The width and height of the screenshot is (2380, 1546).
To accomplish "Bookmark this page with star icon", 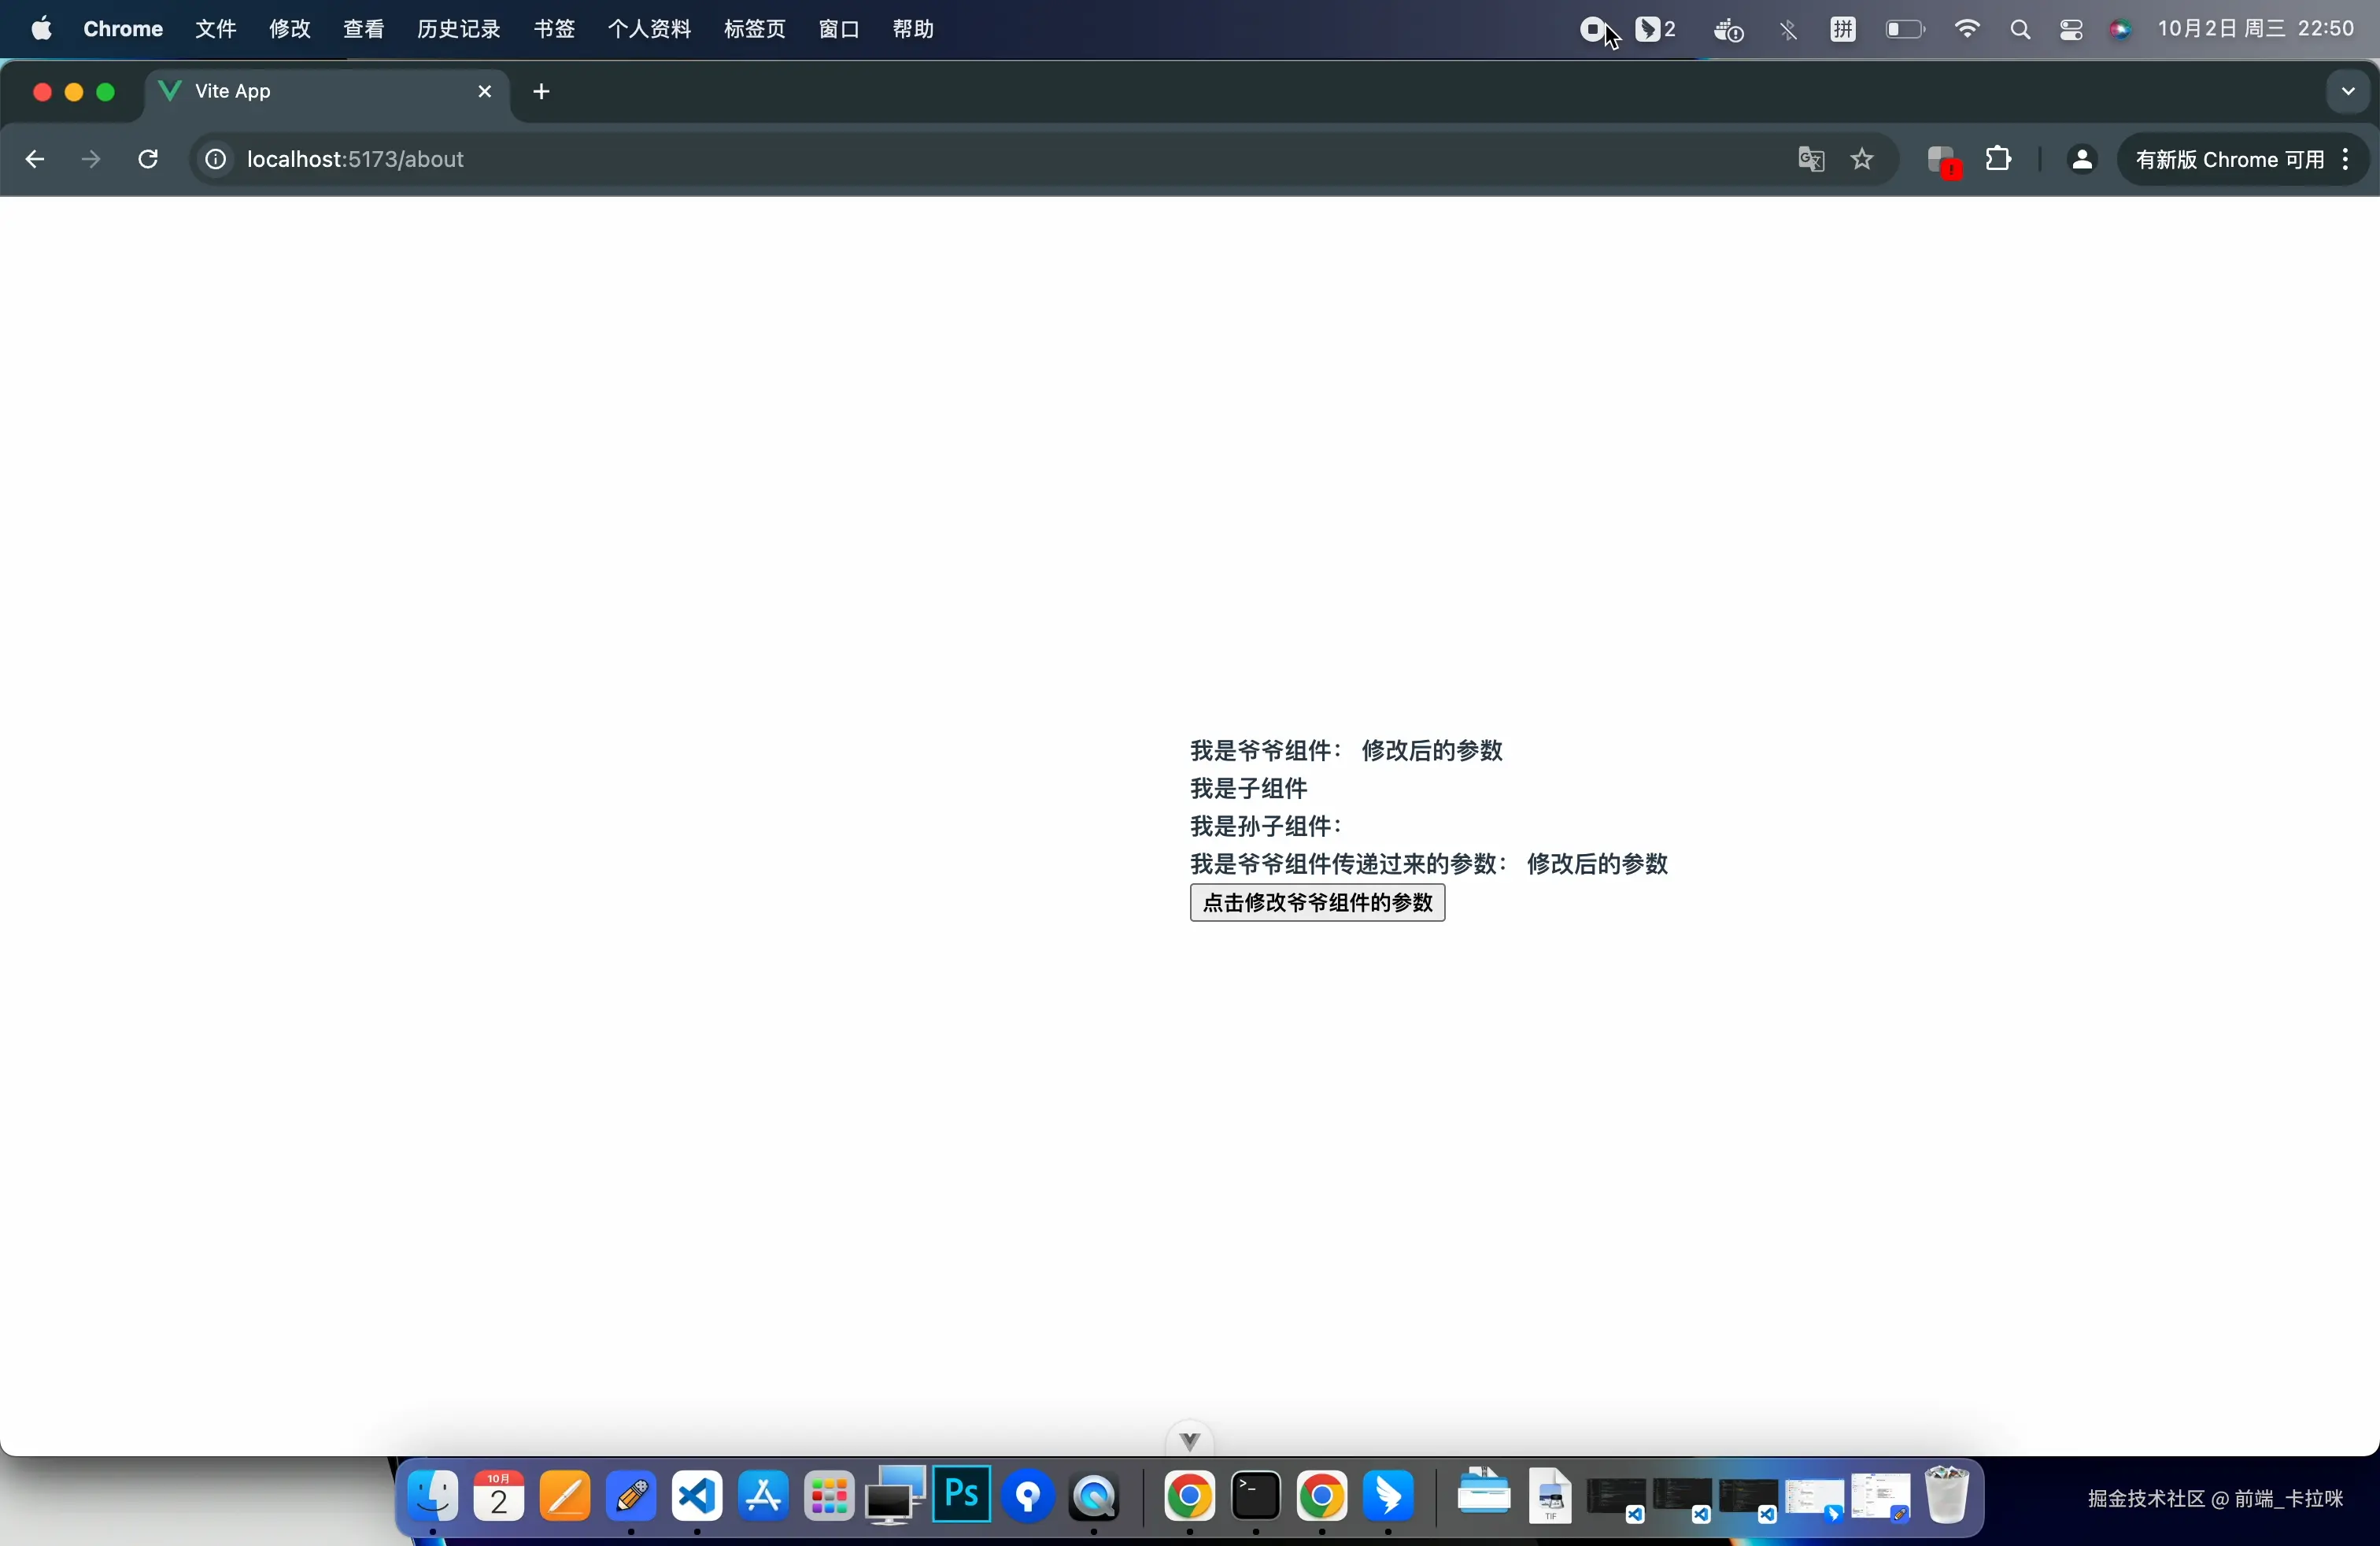I will [x=1862, y=159].
